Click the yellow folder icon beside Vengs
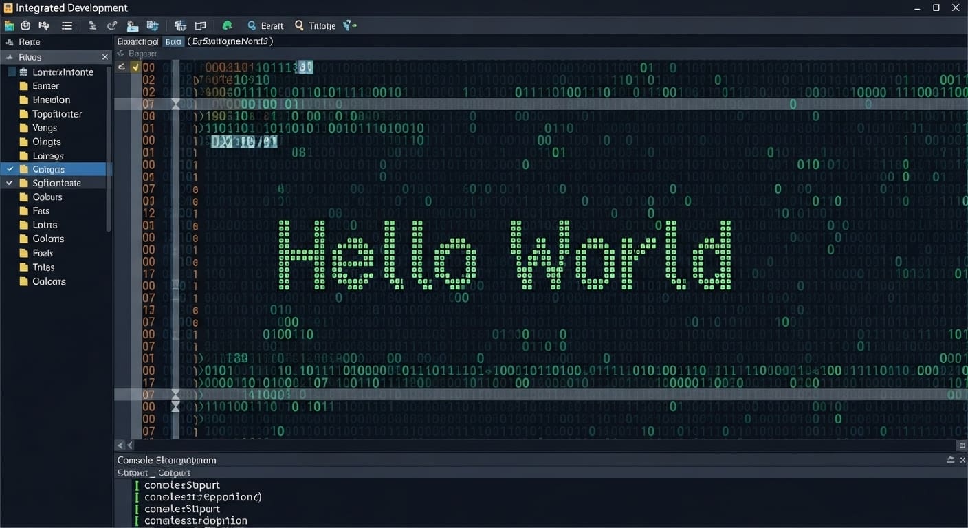The image size is (968, 528). click(x=23, y=128)
